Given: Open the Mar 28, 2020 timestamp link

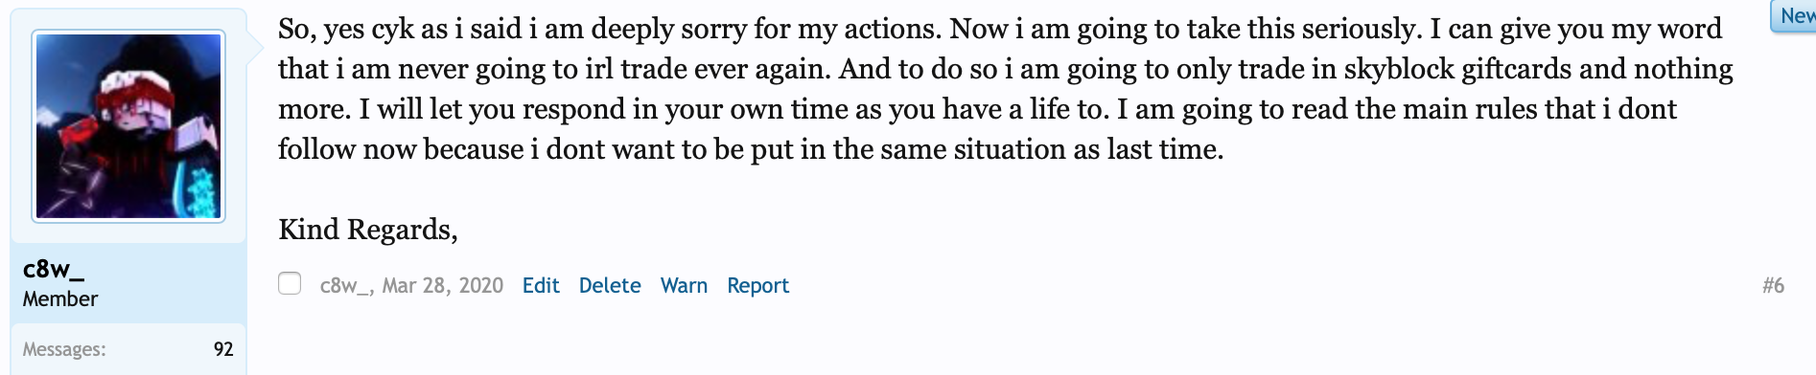Looking at the screenshot, I should tap(443, 285).
